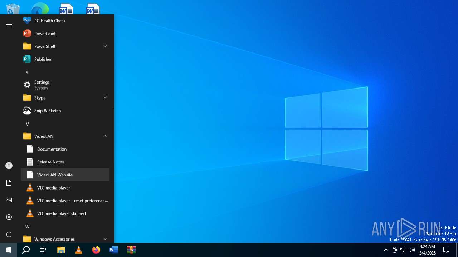Click the Start menu app list scrollbar
The height and width of the screenshot is (257, 458).
pyautogui.click(x=113, y=135)
